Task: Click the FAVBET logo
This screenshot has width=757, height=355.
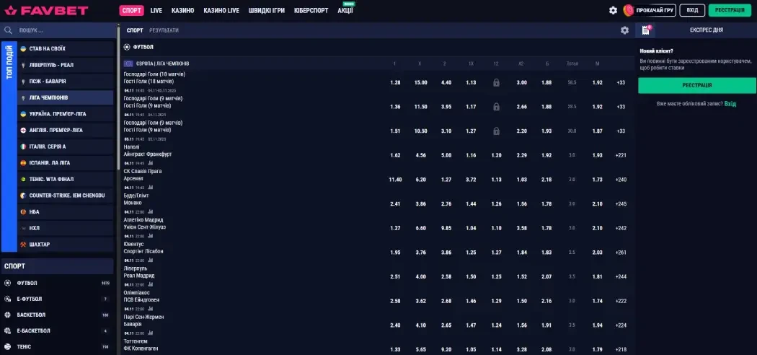Action: click(46, 10)
